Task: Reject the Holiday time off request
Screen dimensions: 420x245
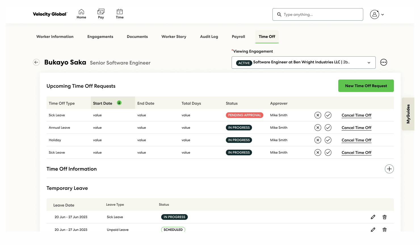Action: [x=318, y=140]
